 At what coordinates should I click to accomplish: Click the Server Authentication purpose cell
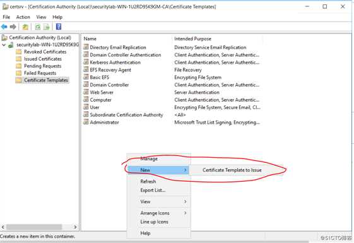197,92
